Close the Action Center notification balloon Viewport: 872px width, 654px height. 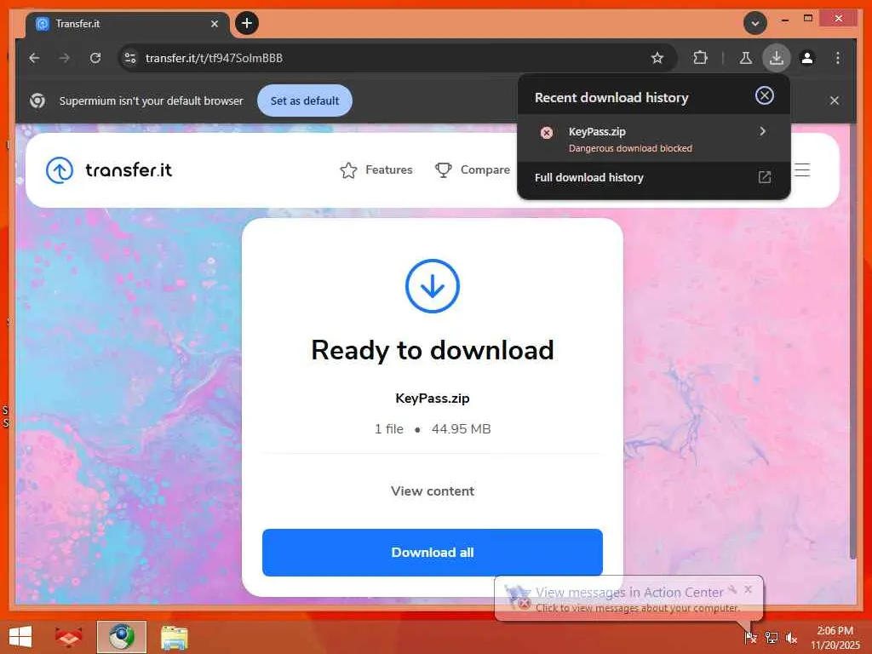pyautogui.click(x=749, y=589)
